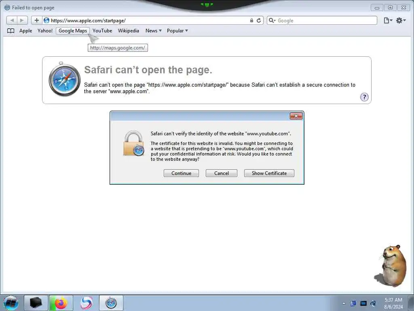Show the bookmarks book icon
The height and width of the screenshot is (311, 414).
[x=11, y=31]
